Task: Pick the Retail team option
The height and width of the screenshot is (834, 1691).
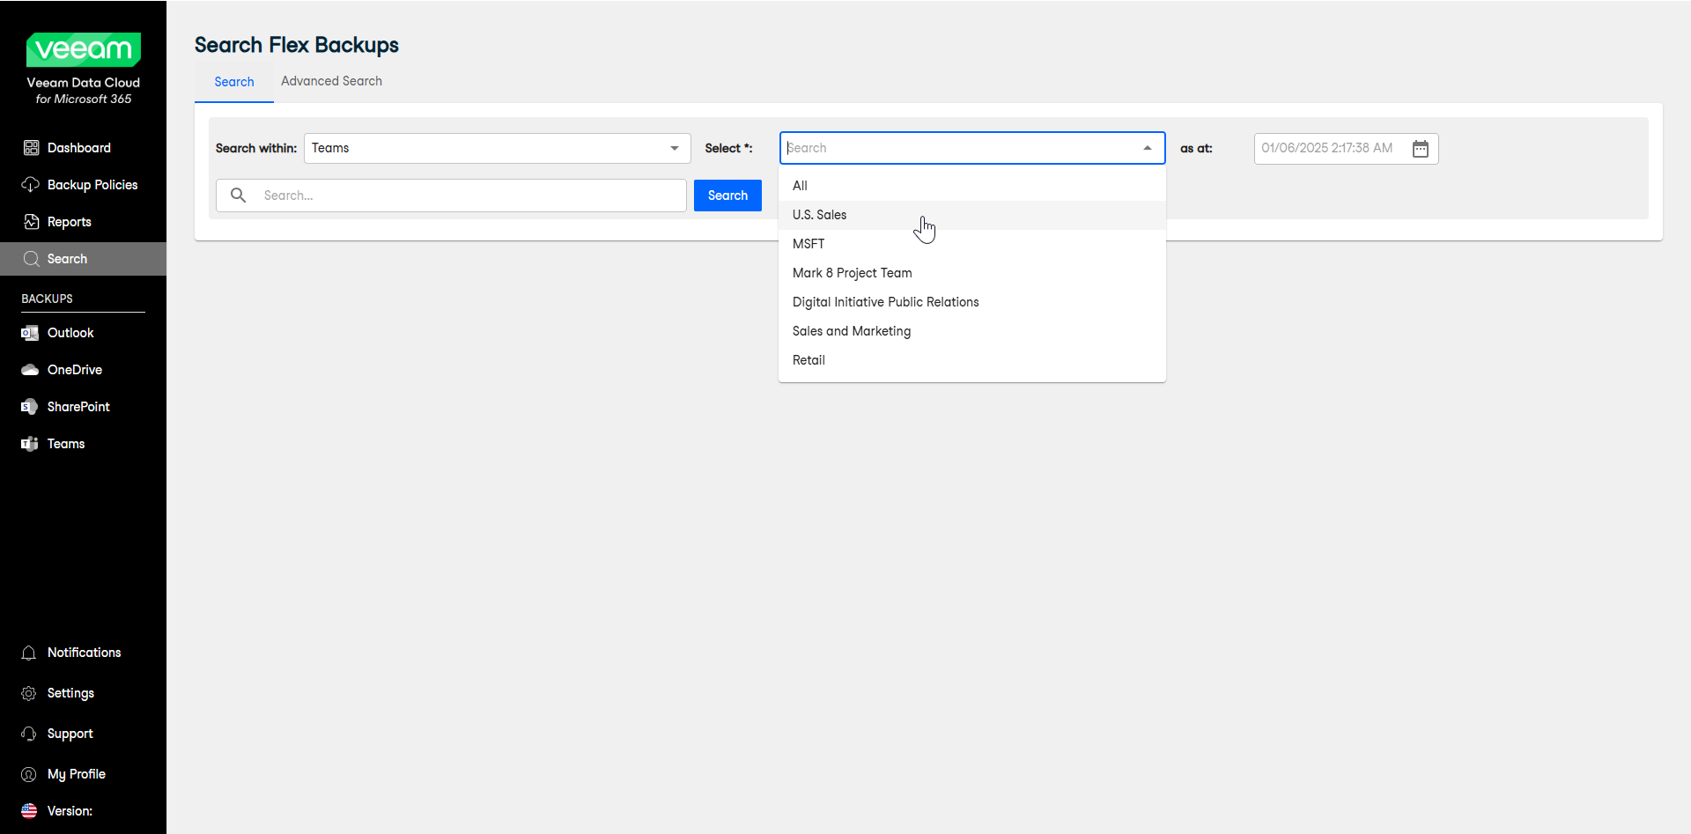Action: 809,360
